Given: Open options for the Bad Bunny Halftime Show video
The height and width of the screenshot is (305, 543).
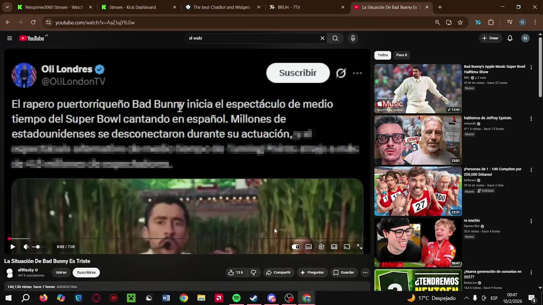Looking at the screenshot, I should coord(531,67).
